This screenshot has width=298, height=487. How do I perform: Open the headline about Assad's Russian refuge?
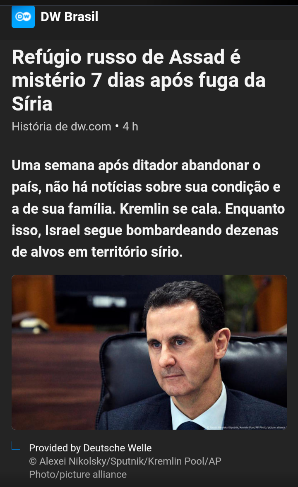[139, 80]
